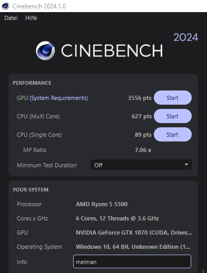The image size is (207, 273).
Task: Click the NVIDIA GeForce GTX 1070 GPU entry
Action: 134,232
